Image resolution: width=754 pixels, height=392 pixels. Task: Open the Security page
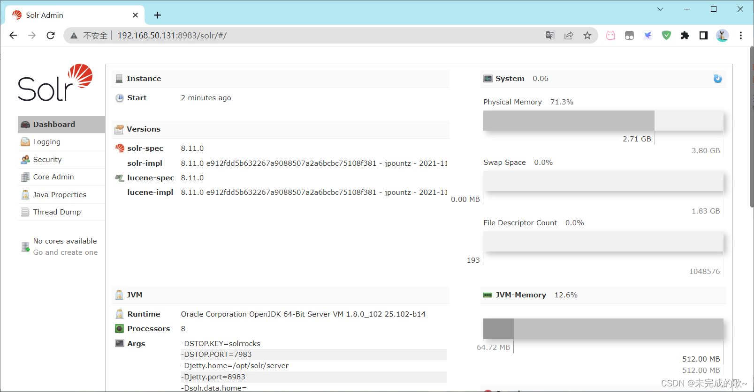pos(61,160)
